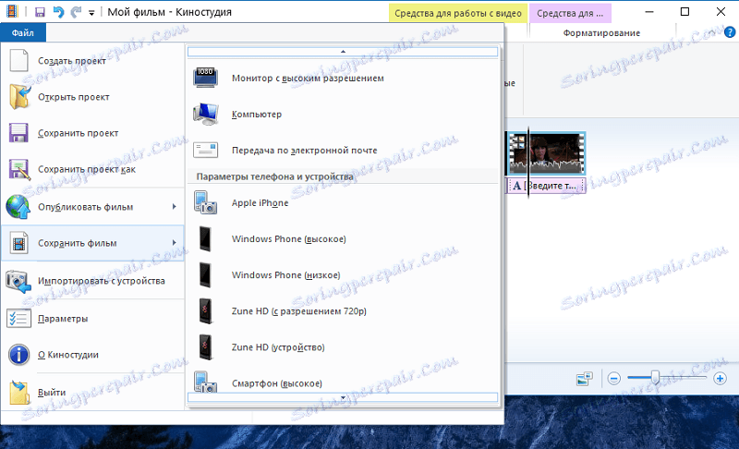The width and height of the screenshot is (739, 449).
Task: Switch to the purple Средства для ... tab
Action: (570, 14)
